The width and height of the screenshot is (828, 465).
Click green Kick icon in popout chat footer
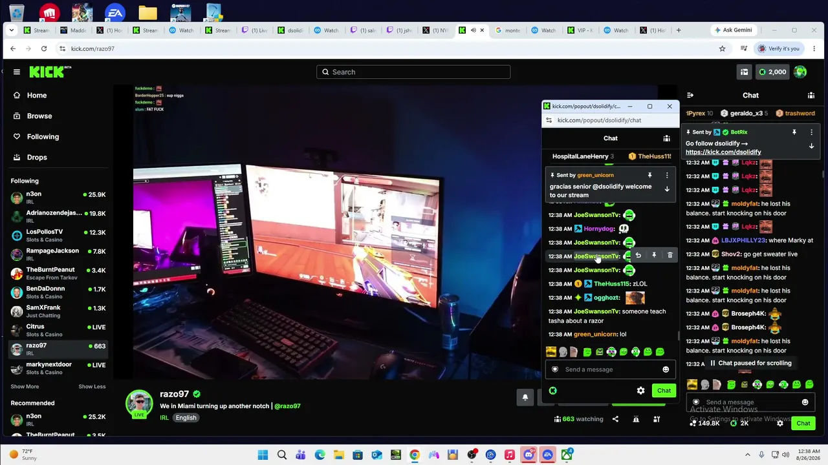point(552,391)
